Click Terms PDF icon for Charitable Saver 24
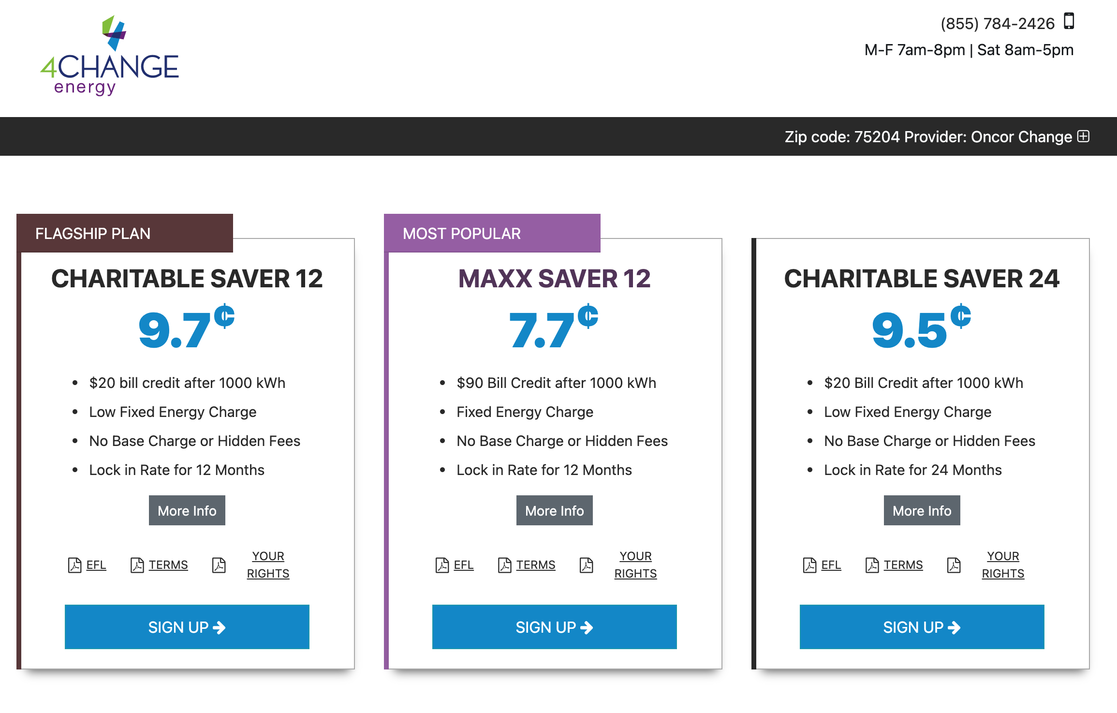This screenshot has height=713, width=1117. (x=872, y=565)
